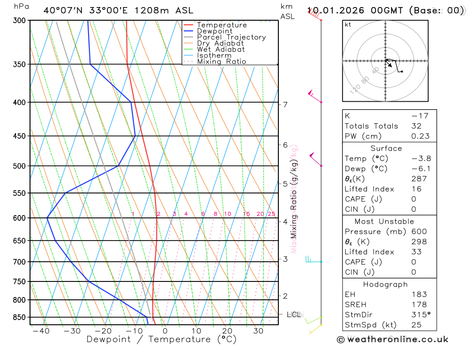Click the hodograph '40' ring label
Image resolution: width=471 pixels, height=345 pixels.
(x=375, y=71)
